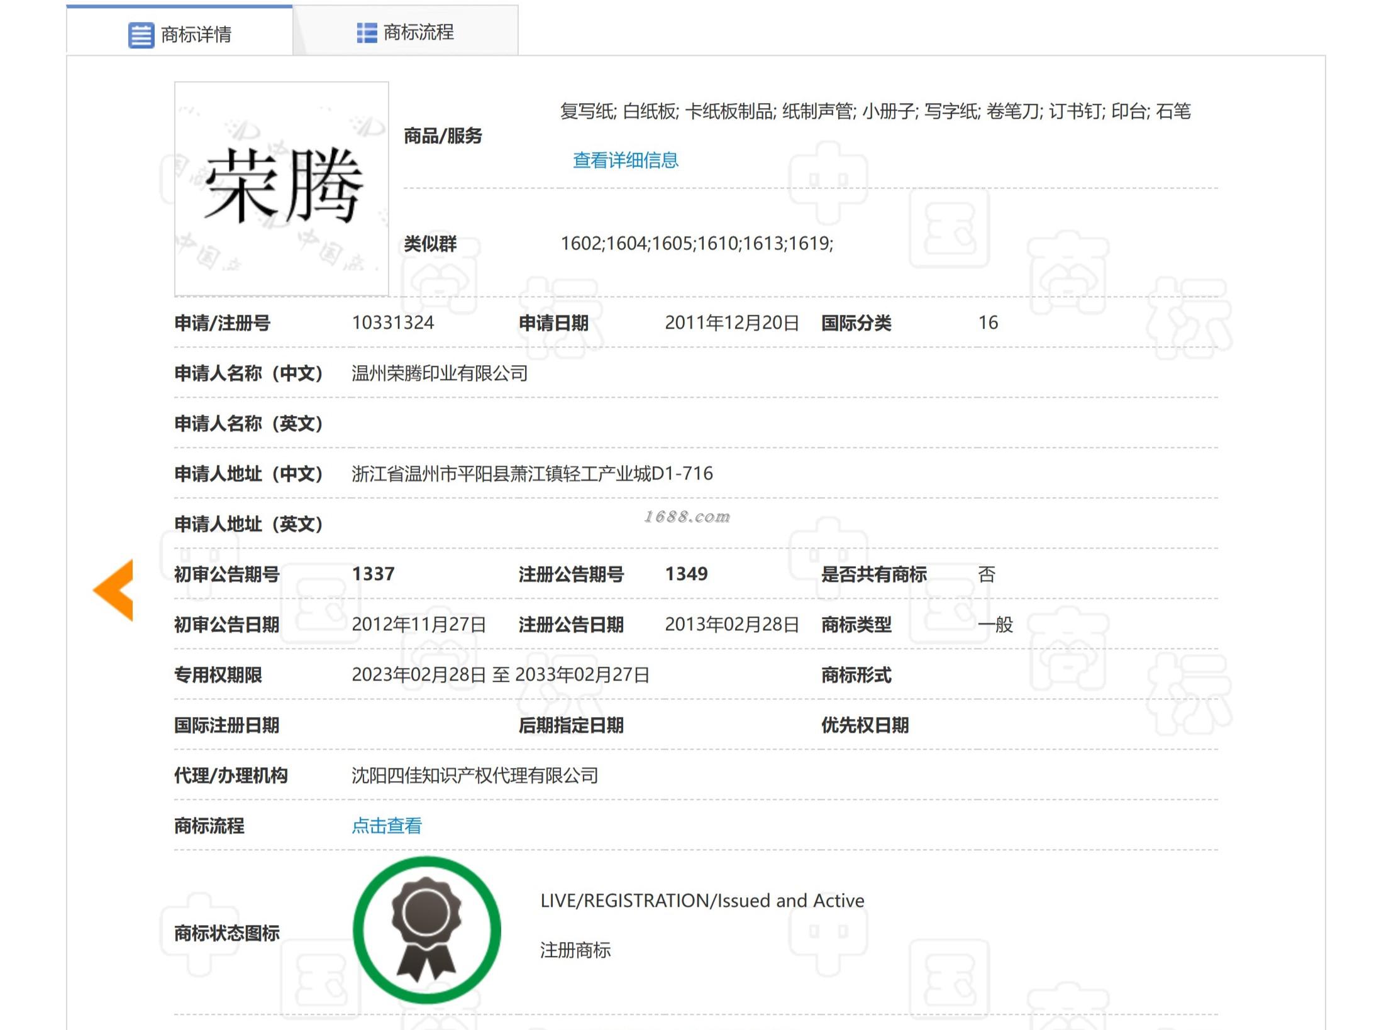Click the 商品/服务 field label
Screen dimensions: 1374x1030
click(443, 136)
